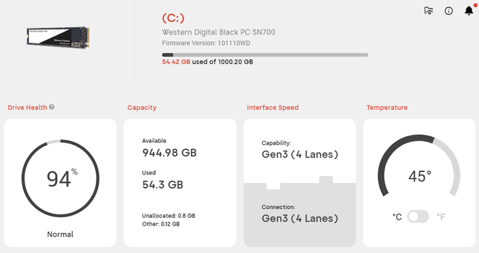479x253 pixels.
Task: Click the info circle icon
Action: (448, 11)
